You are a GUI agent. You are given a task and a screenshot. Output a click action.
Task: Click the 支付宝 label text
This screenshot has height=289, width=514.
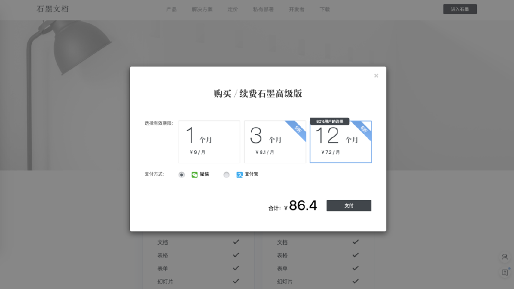(251, 174)
